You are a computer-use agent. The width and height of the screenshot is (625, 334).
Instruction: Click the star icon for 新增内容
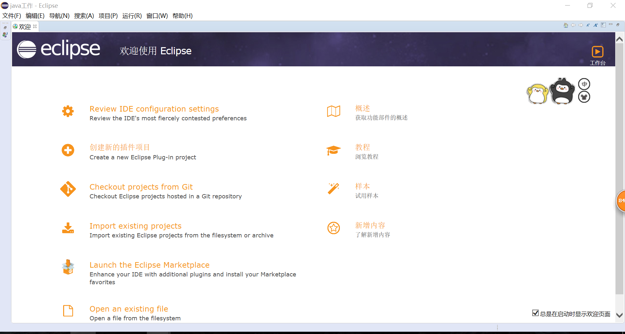[334, 228]
